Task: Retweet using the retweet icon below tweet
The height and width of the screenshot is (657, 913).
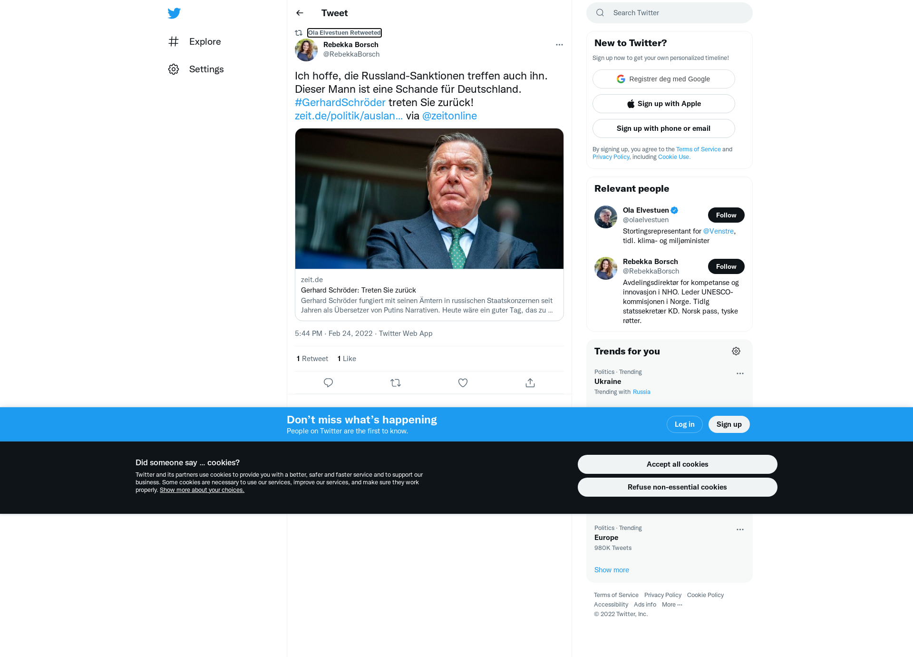Action: click(396, 382)
